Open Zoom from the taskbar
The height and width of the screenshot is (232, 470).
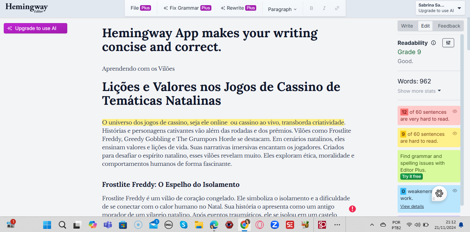275,225
